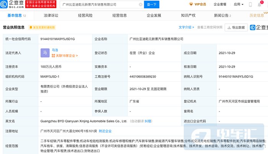Select registration number 440106008389230

pos(143,76)
